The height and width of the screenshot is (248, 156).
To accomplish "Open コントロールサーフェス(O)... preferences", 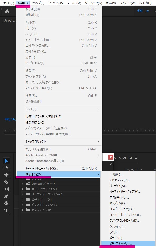I will [x=128, y=215].
